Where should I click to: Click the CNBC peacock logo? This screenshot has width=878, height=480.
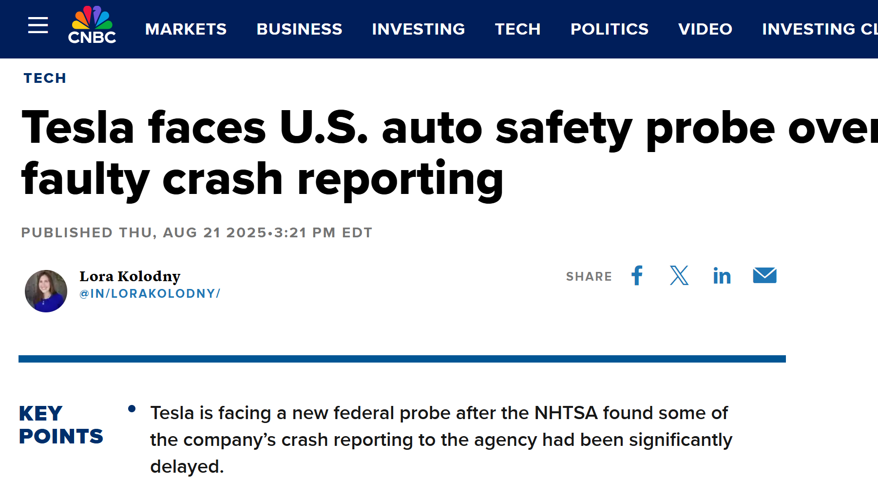(x=92, y=25)
